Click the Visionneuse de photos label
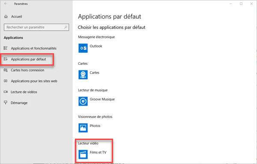 (95, 117)
